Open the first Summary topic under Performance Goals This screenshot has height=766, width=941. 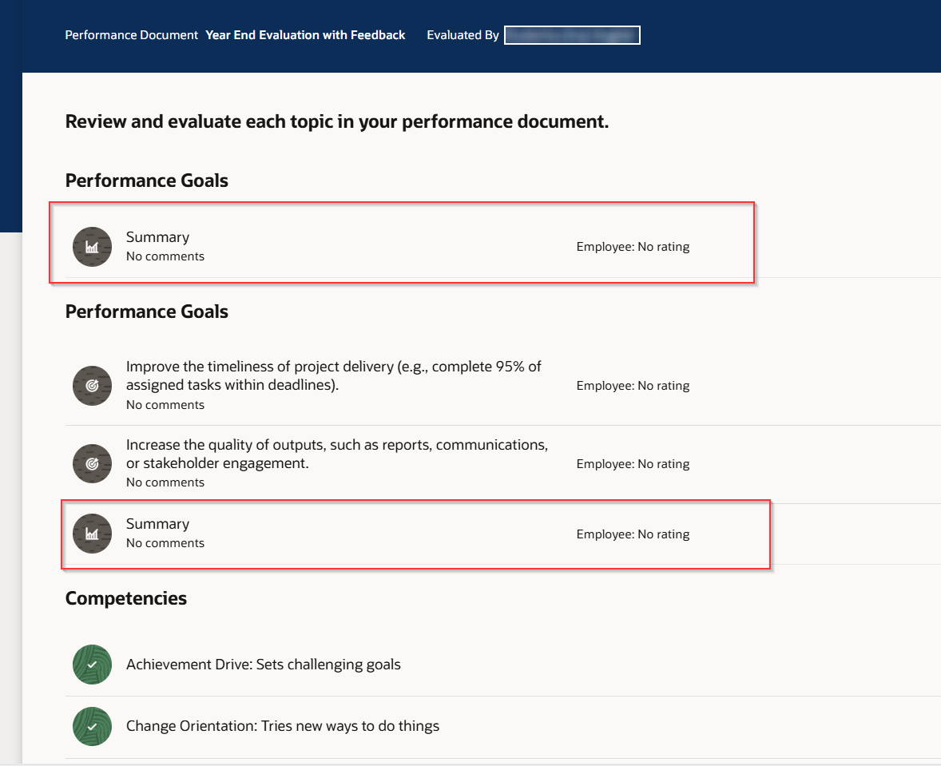[157, 237]
